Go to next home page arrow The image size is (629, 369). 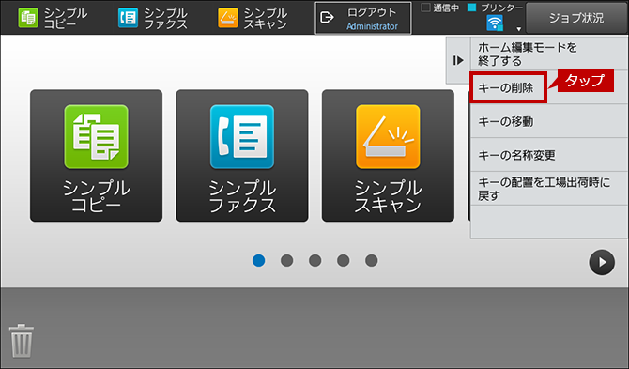pos(602,262)
